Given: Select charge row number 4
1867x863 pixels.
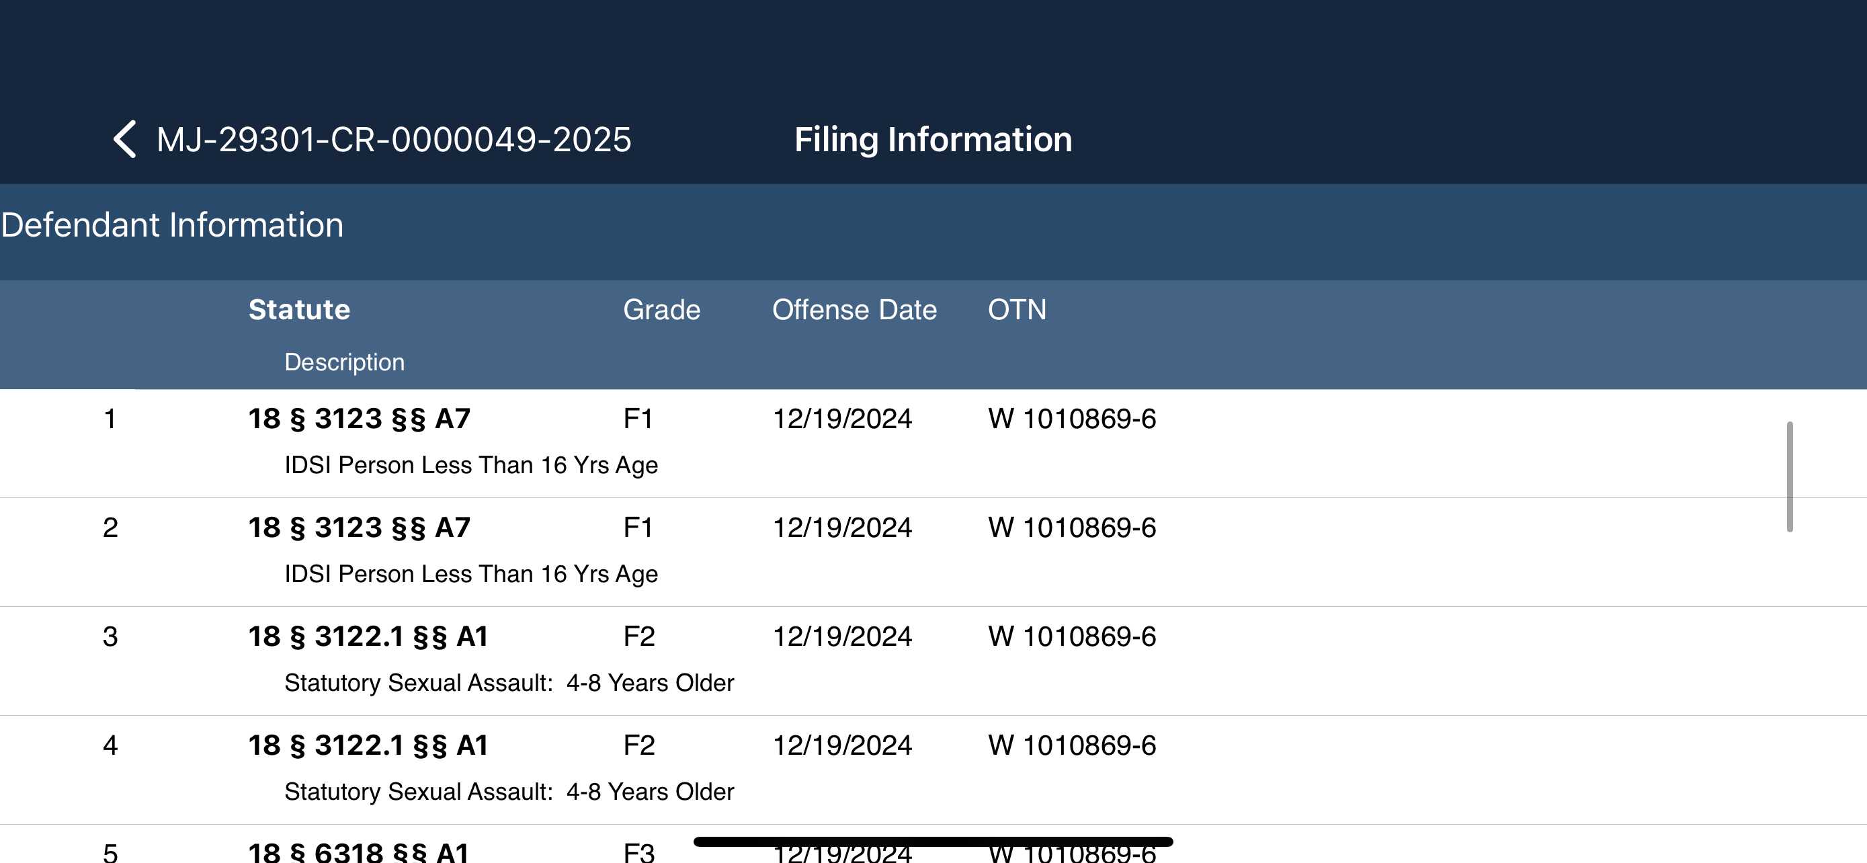Looking at the screenshot, I should pyautogui.click(x=934, y=770).
